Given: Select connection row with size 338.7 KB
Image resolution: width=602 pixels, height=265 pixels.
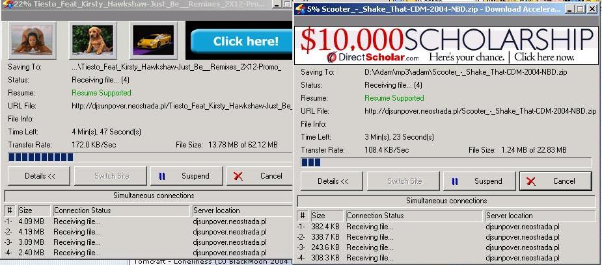Looking at the screenshot, I should (446, 237).
